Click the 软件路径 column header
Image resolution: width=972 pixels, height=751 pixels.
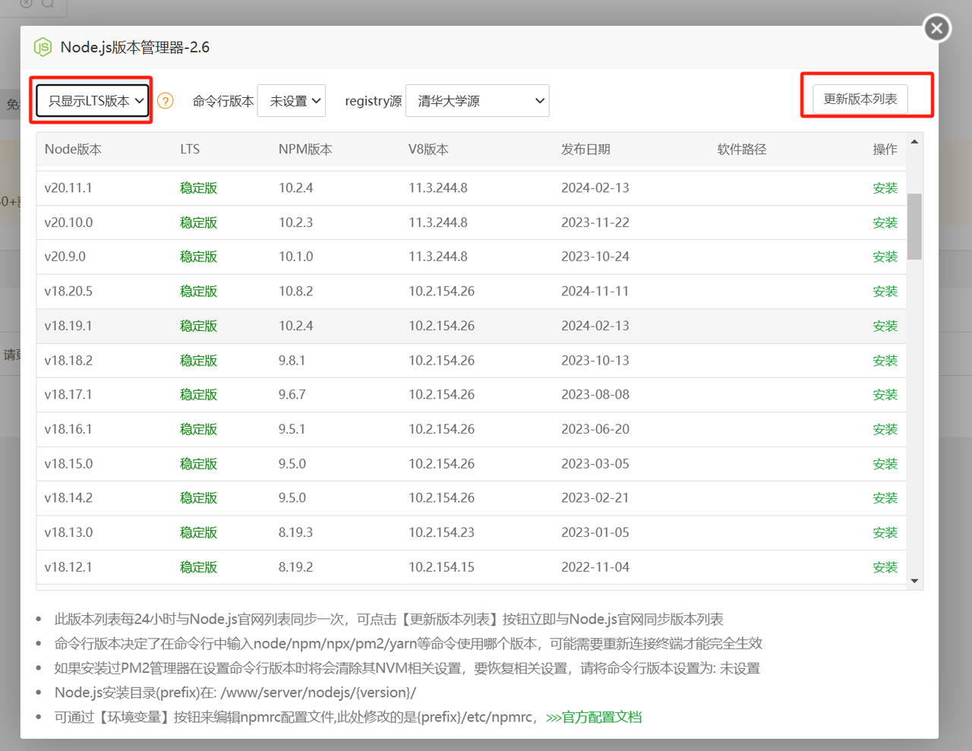742,150
